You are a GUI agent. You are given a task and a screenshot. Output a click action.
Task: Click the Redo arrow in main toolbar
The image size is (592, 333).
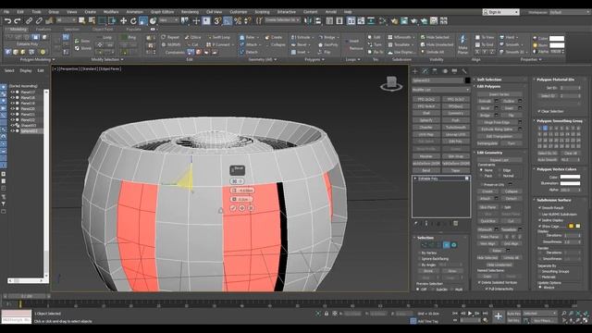tap(17, 20)
